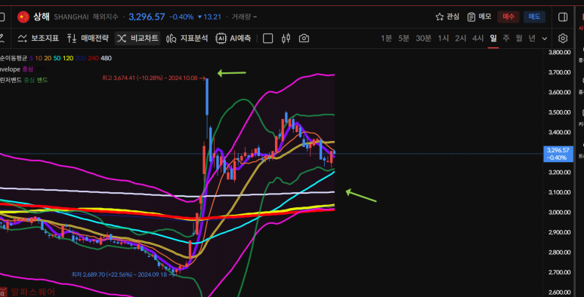Image resolution: width=584 pixels, height=297 pixels.
Task: Switch to the 4시 timeframe
Action: (477, 38)
